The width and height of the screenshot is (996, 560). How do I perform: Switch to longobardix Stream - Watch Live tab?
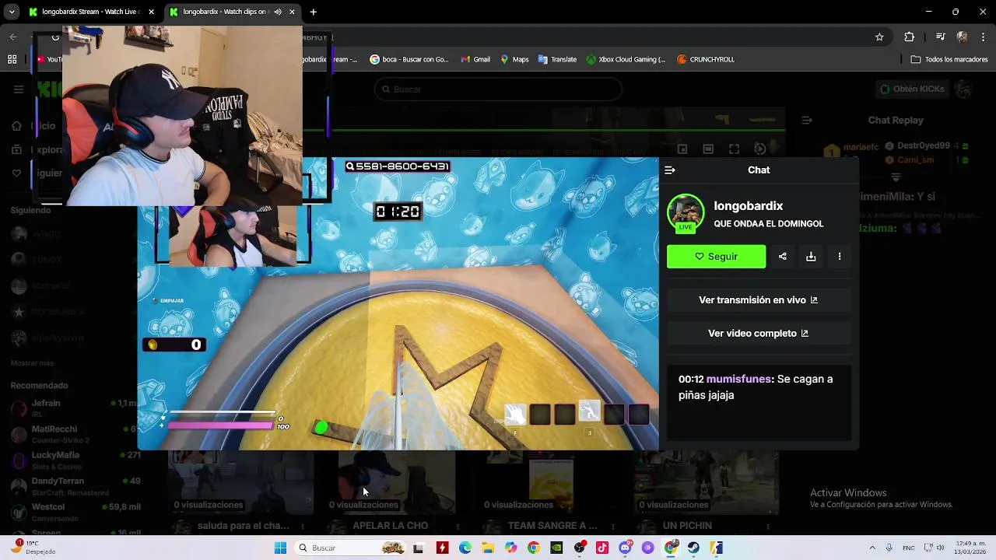pos(92,12)
